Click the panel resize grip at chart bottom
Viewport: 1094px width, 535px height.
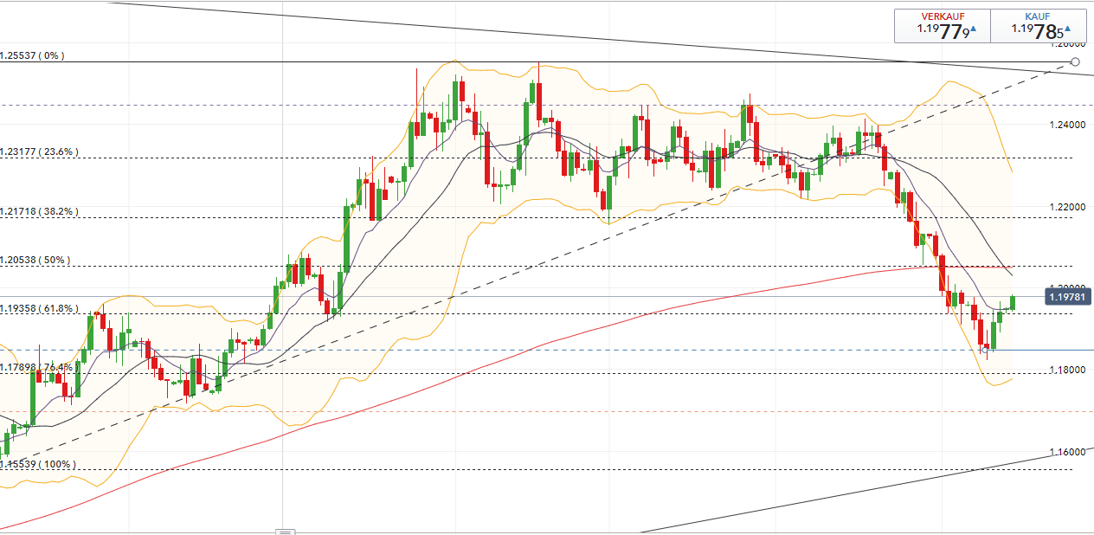286,531
